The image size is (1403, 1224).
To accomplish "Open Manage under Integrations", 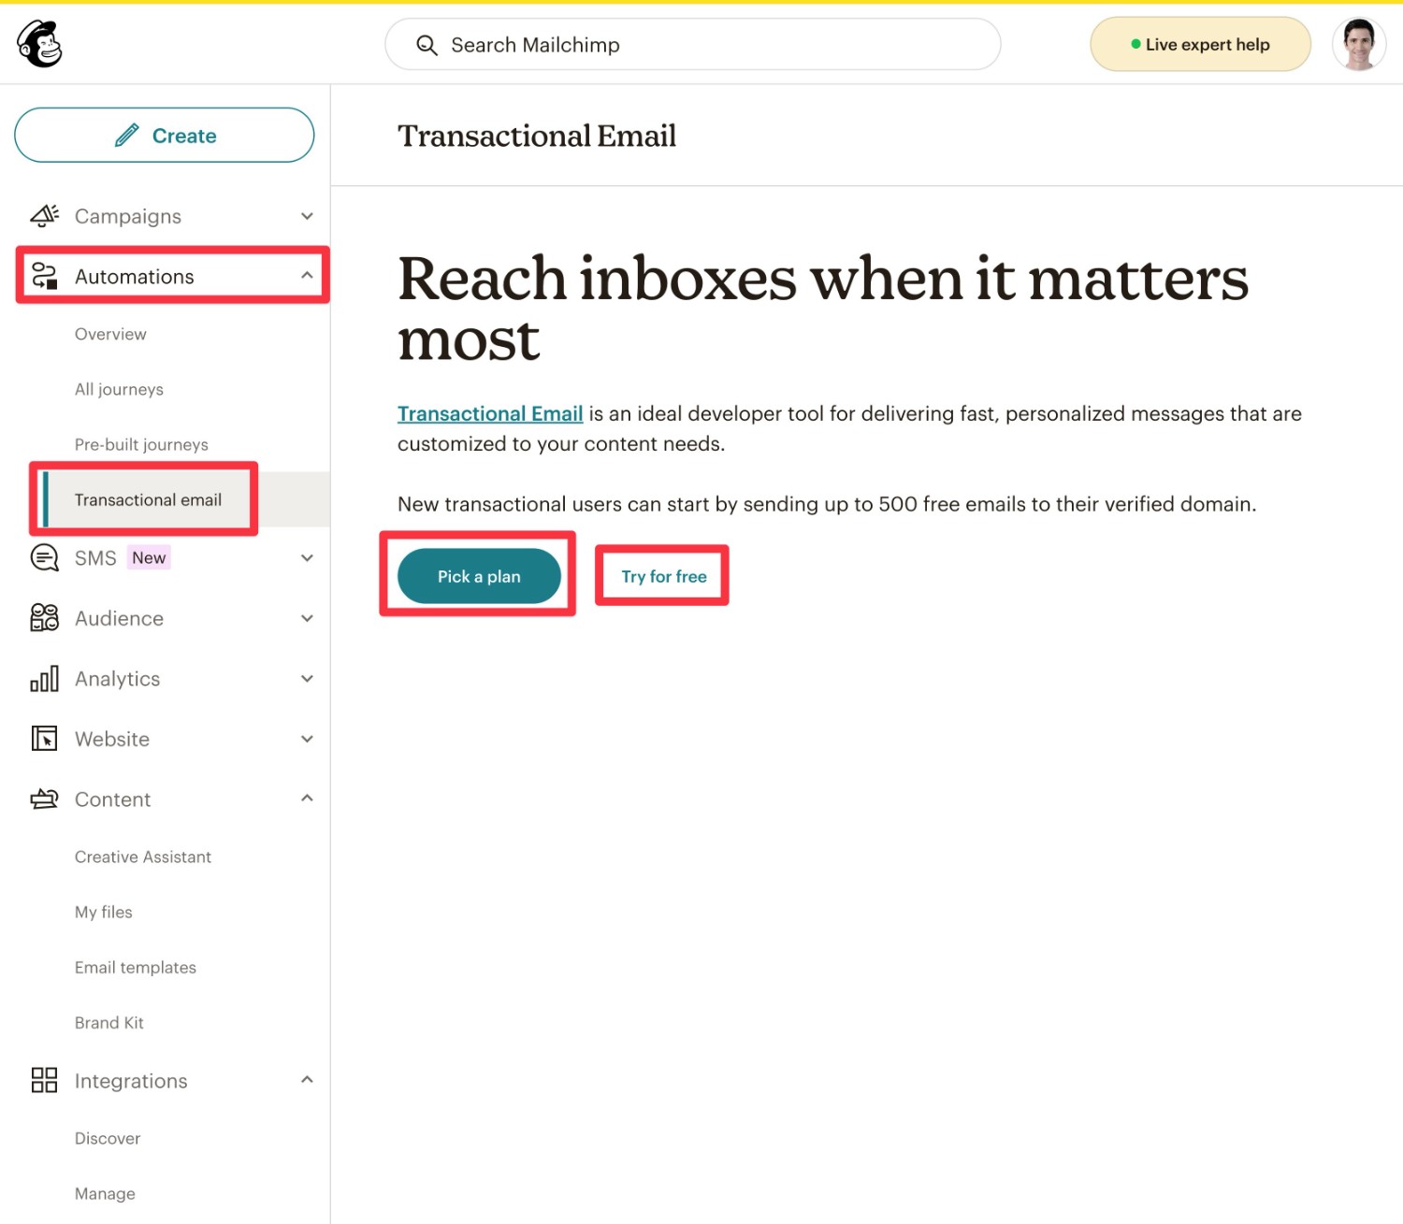I will (105, 1194).
